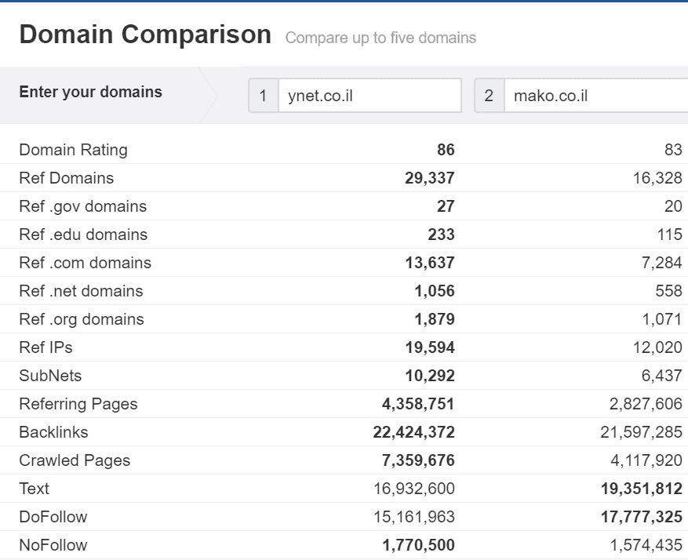688x560 pixels.
Task: Click the 'Compare up to five domains' subtitle
Action: (380, 38)
